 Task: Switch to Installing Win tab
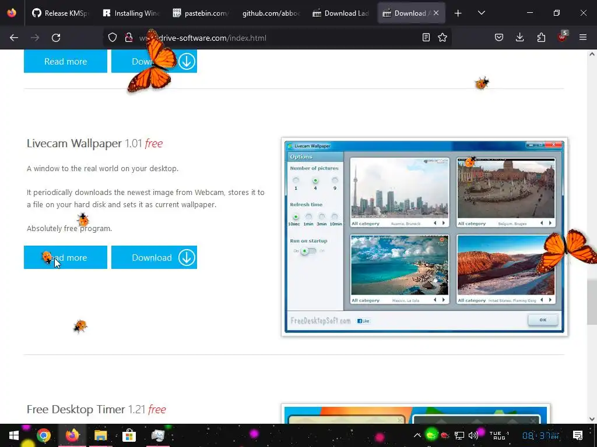(x=131, y=13)
